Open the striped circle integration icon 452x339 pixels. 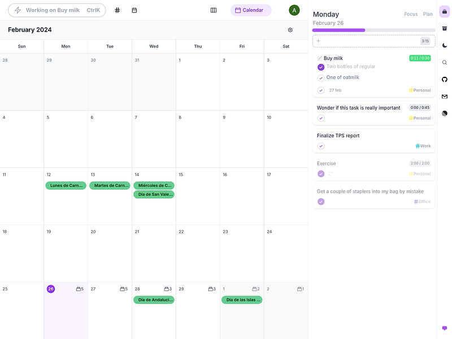tap(445, 114)
